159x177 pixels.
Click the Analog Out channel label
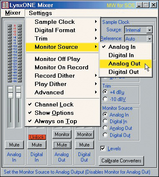click(x=62, y=157)
